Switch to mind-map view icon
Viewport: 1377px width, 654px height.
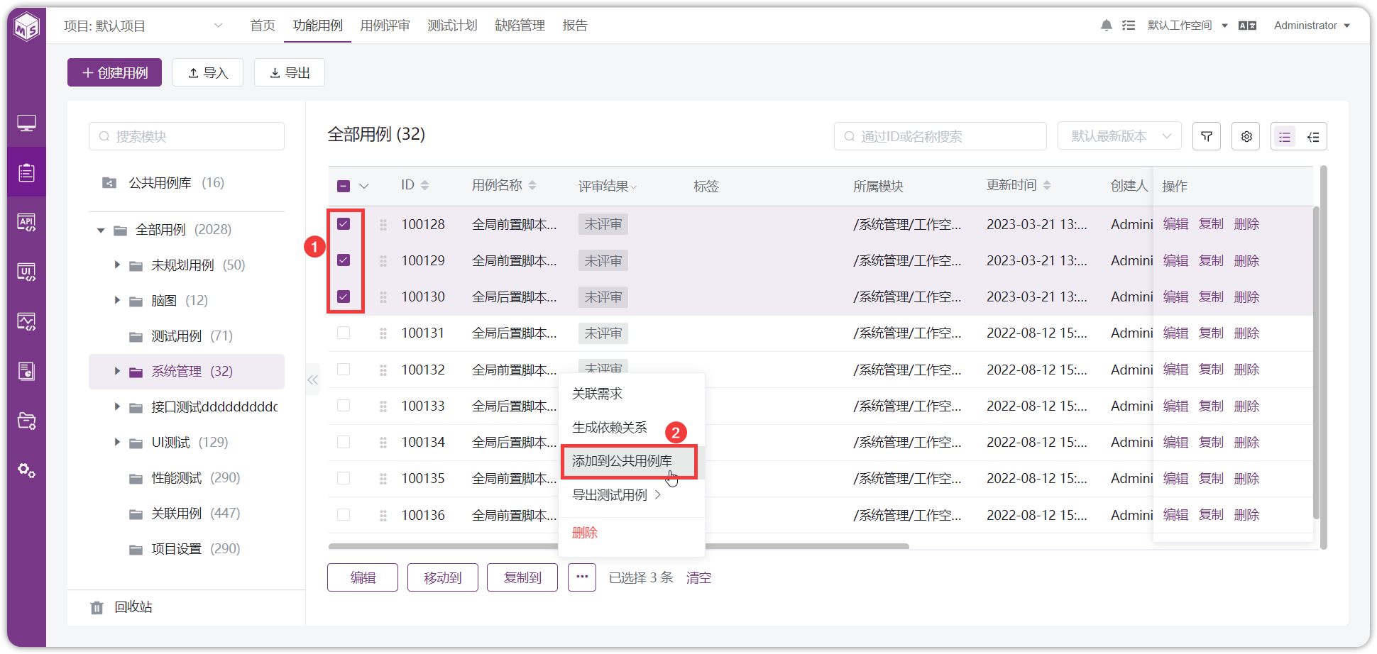point(1313,137)
